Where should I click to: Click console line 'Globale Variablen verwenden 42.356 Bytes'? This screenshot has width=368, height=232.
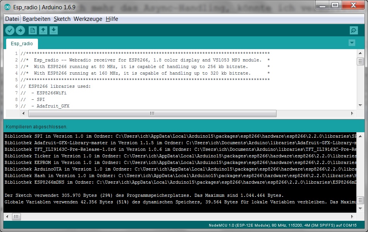click(x=180, y=202)
